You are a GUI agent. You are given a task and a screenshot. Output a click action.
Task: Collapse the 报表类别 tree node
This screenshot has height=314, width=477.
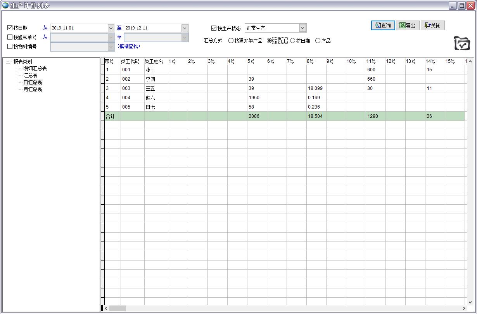tap(8, 62)
